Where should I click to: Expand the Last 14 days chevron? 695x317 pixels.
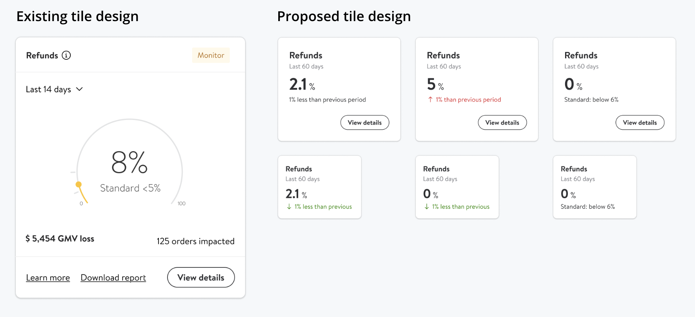point(79,89)
